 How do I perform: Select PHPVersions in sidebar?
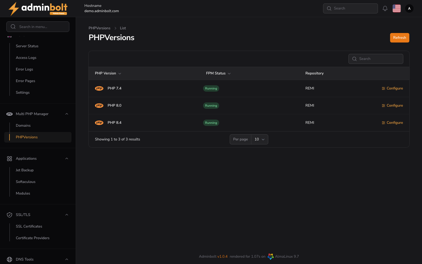click(x=38, y=137)
